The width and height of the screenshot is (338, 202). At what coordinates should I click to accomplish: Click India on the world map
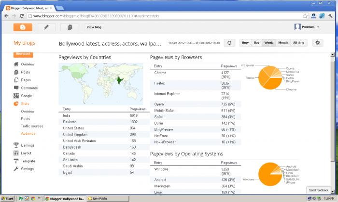click(120, 81)
